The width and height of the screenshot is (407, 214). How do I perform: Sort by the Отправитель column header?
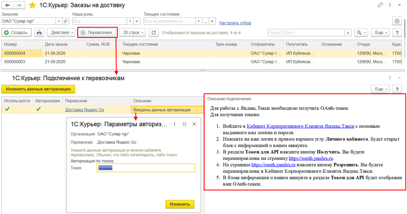pyautogui.click(x=266, y=44)
